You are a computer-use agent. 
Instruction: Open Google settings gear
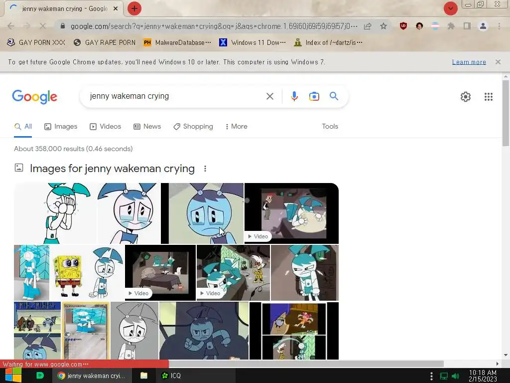click(466, 97)
